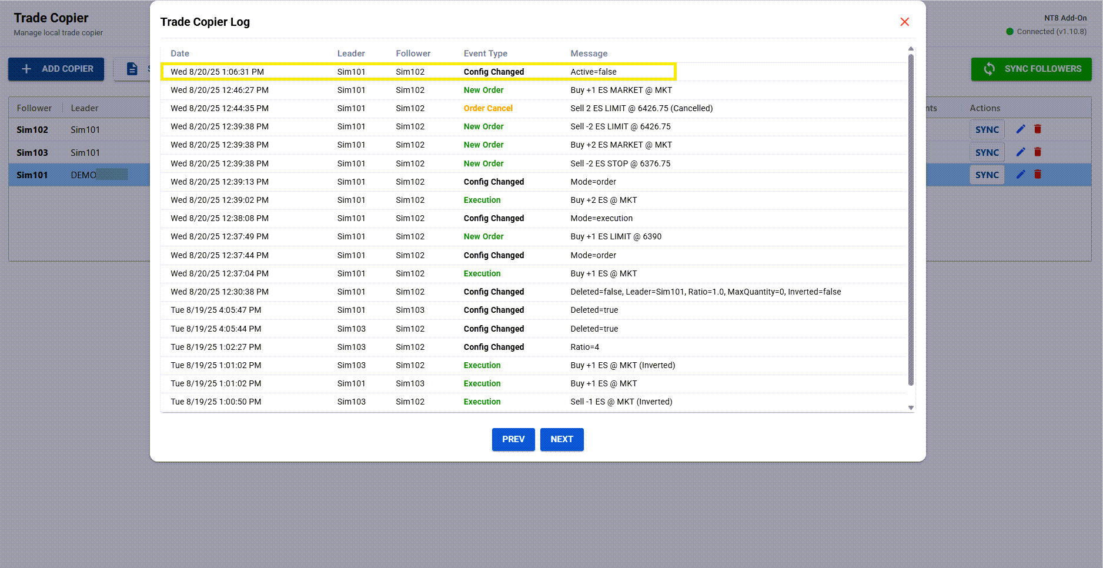The width and height of the screenshot is (1103, 568).
Task: Click the NEXT page button
Action: [x=561, y=439]
